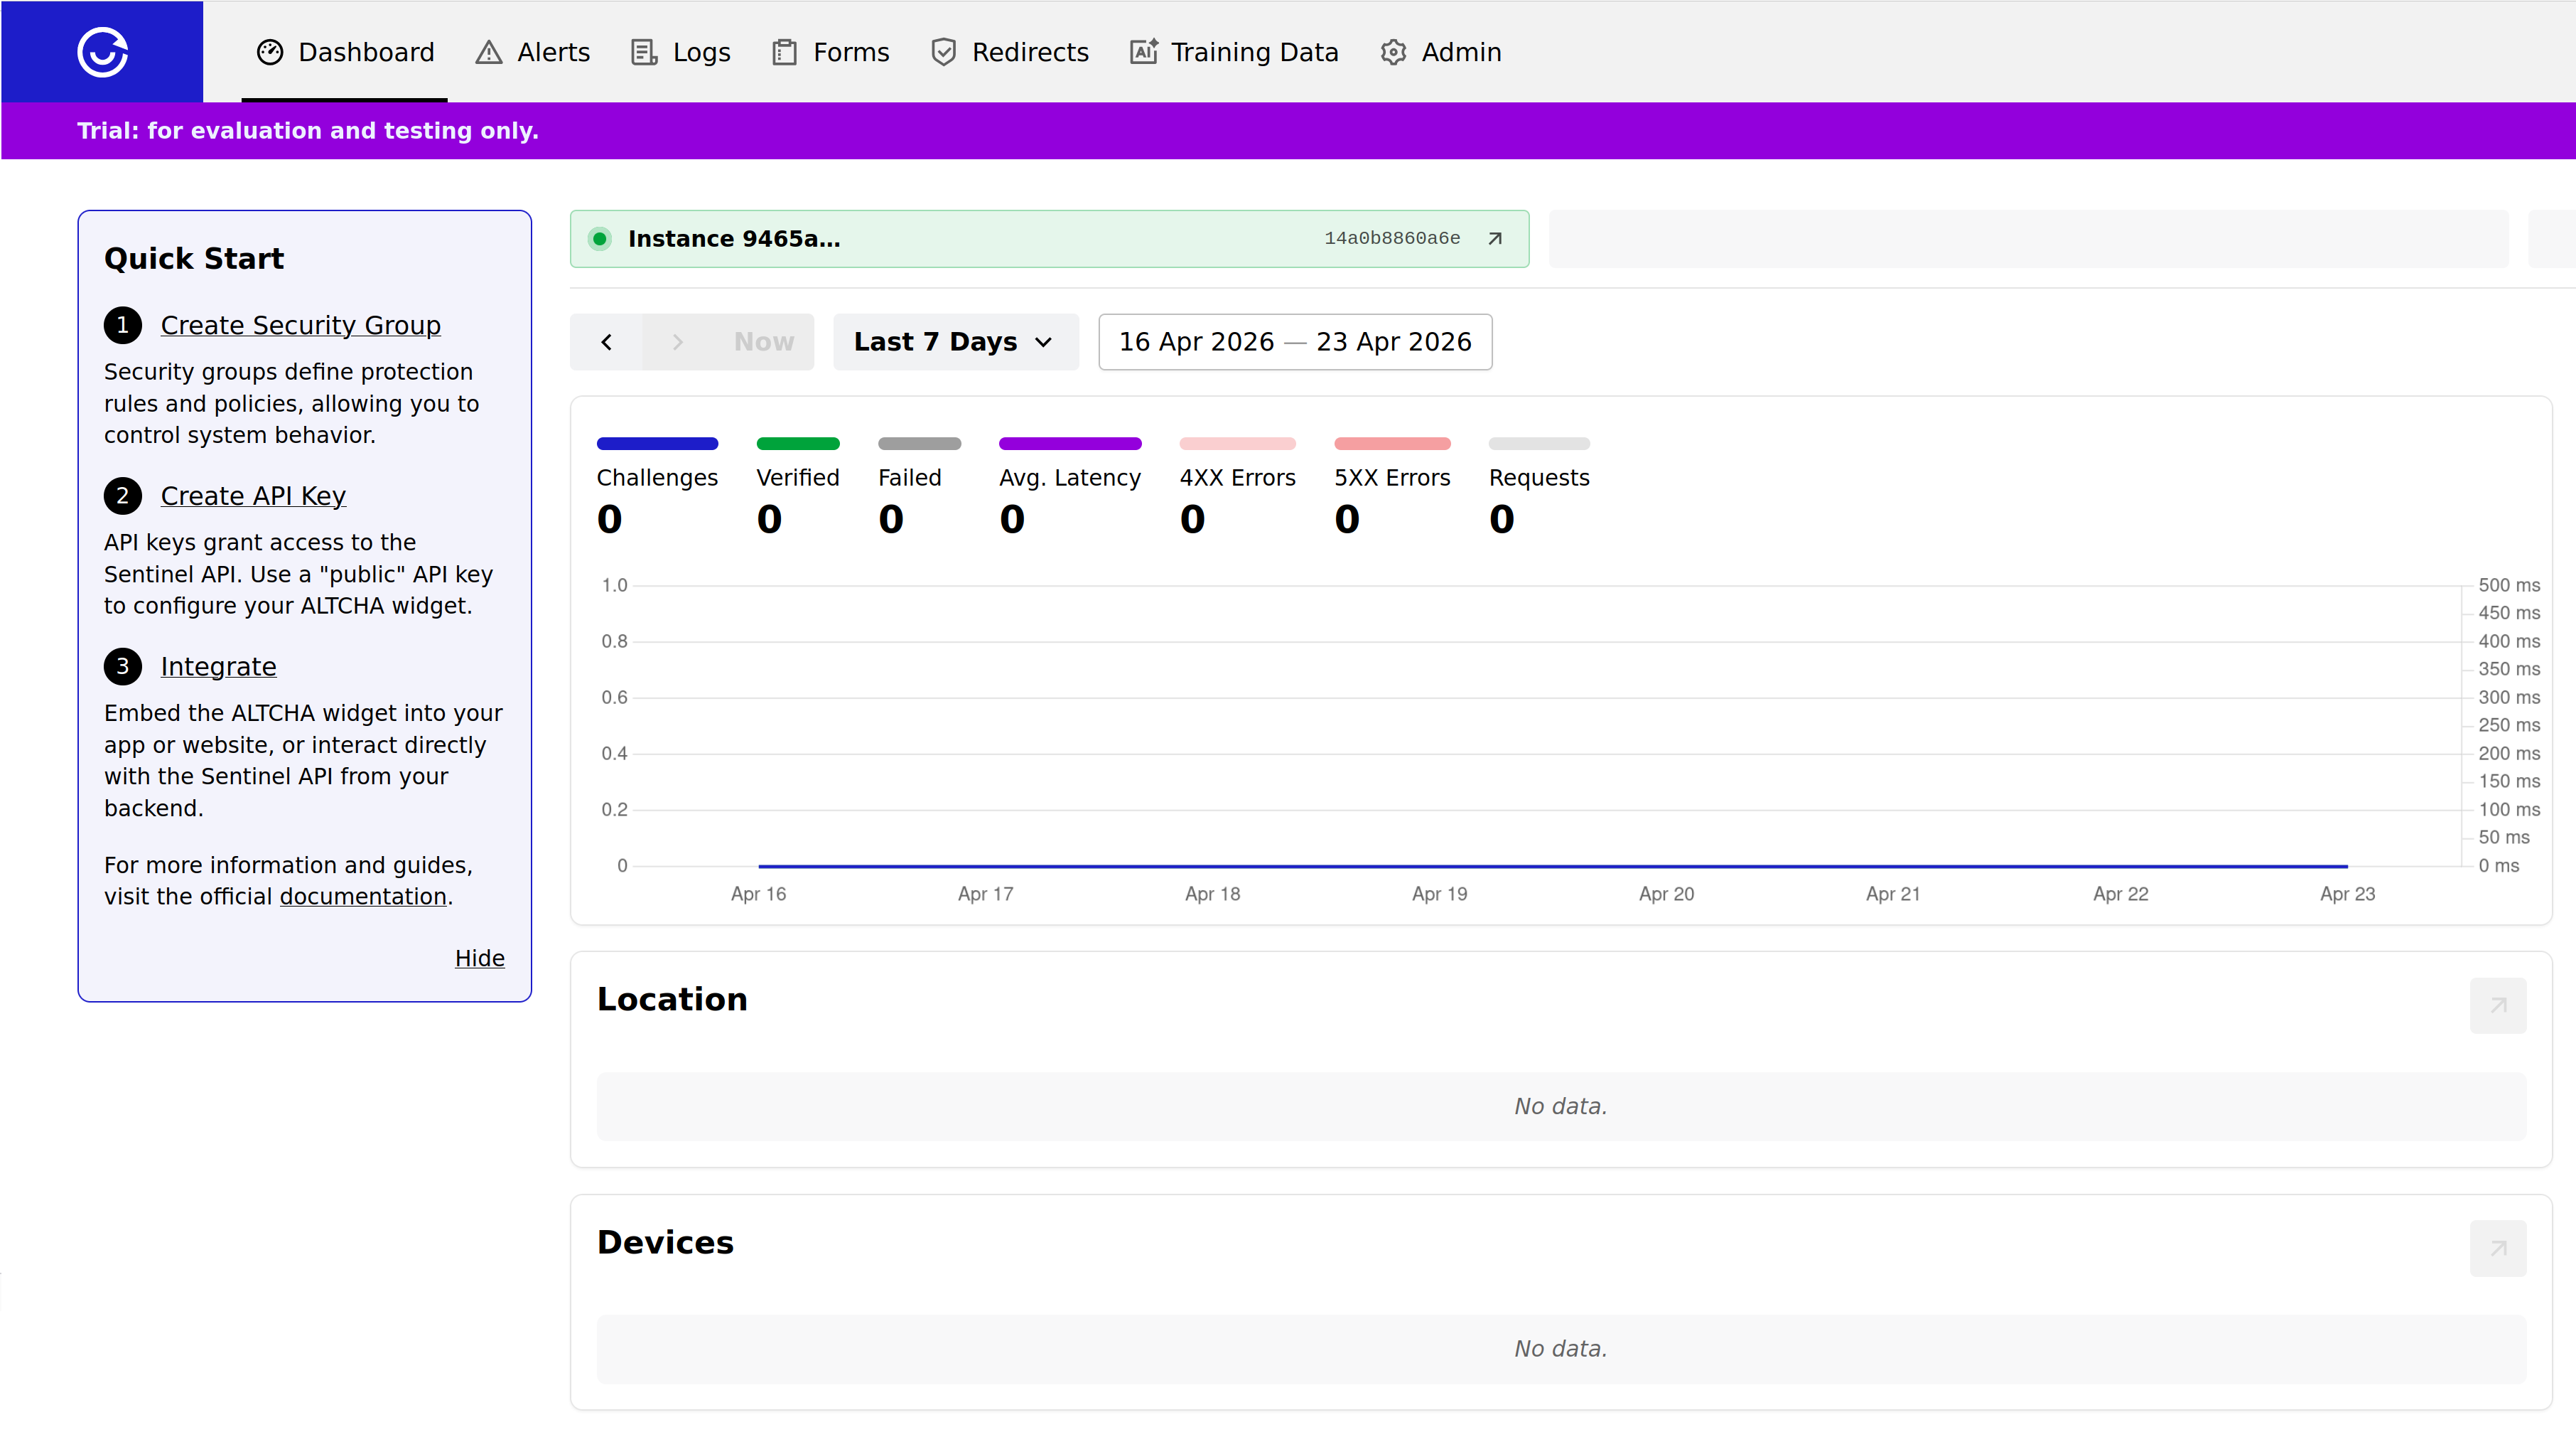Click the previous period chevron arrow
Image resolution: width=2576 pixels, height=1432 pixels.
click(606, 342)
